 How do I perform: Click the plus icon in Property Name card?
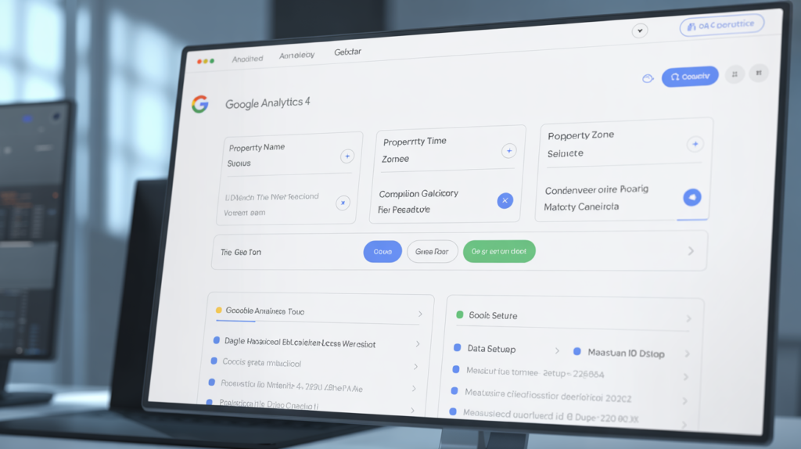point(347,156)
